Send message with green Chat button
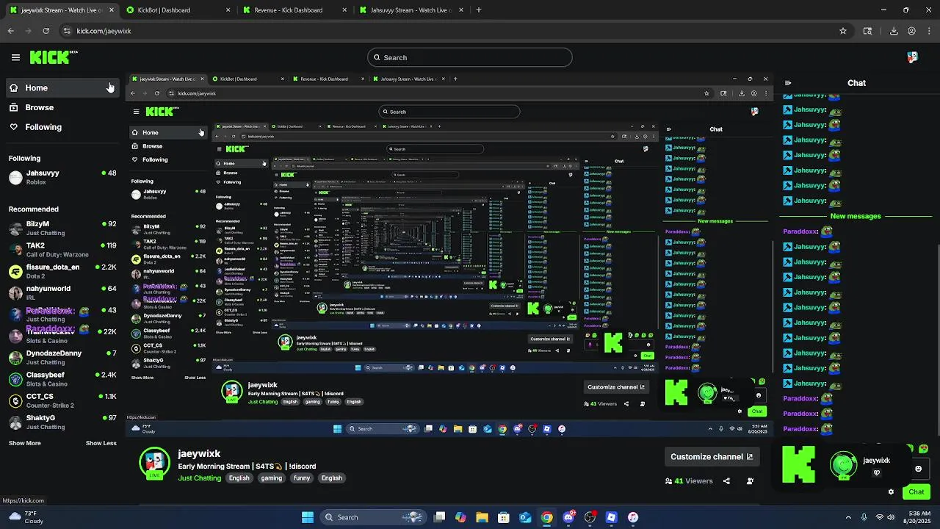 (916, 492)
